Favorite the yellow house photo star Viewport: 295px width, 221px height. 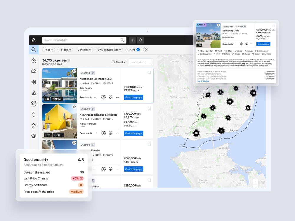point(74,107)
